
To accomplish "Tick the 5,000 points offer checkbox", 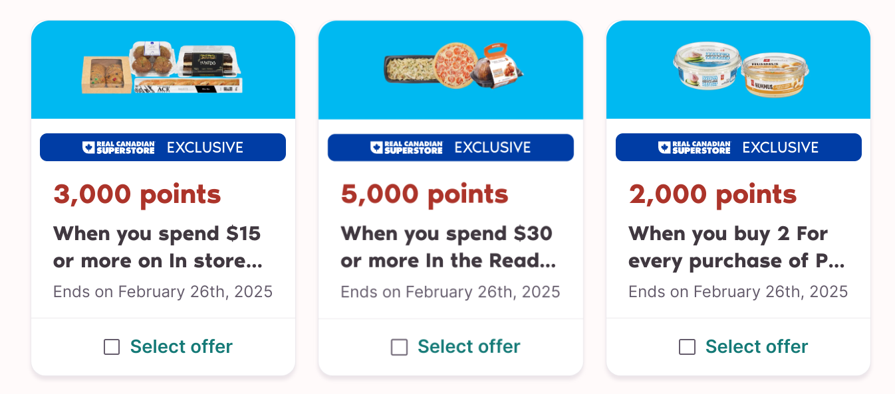I will 399,347.
